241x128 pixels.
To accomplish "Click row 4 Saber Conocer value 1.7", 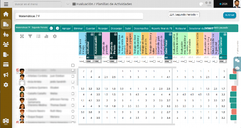I will 223,89.
